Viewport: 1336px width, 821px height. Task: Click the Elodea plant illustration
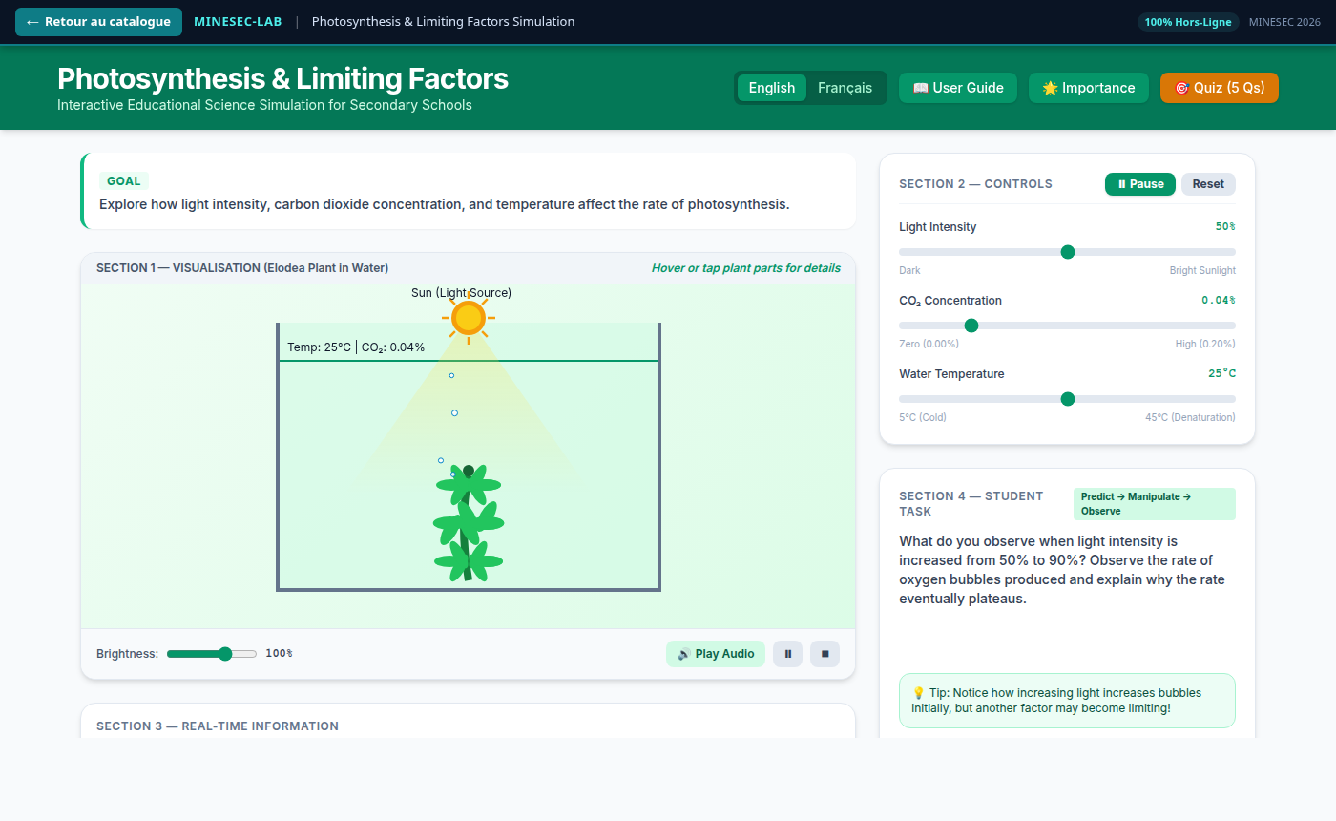pyautogui.click(x=469, y=523)
